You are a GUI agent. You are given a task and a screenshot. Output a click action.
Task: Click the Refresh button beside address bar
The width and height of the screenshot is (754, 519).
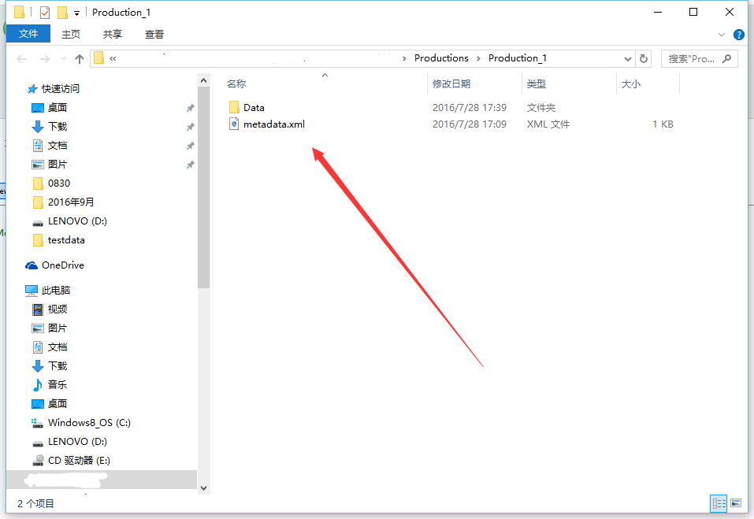tap(644, 58)
